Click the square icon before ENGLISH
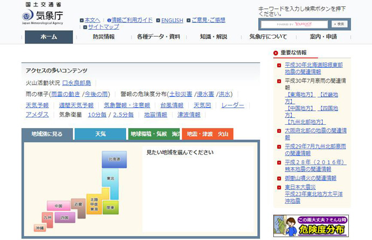This screenshot has width=372, height=240. [x=158, y=20]
